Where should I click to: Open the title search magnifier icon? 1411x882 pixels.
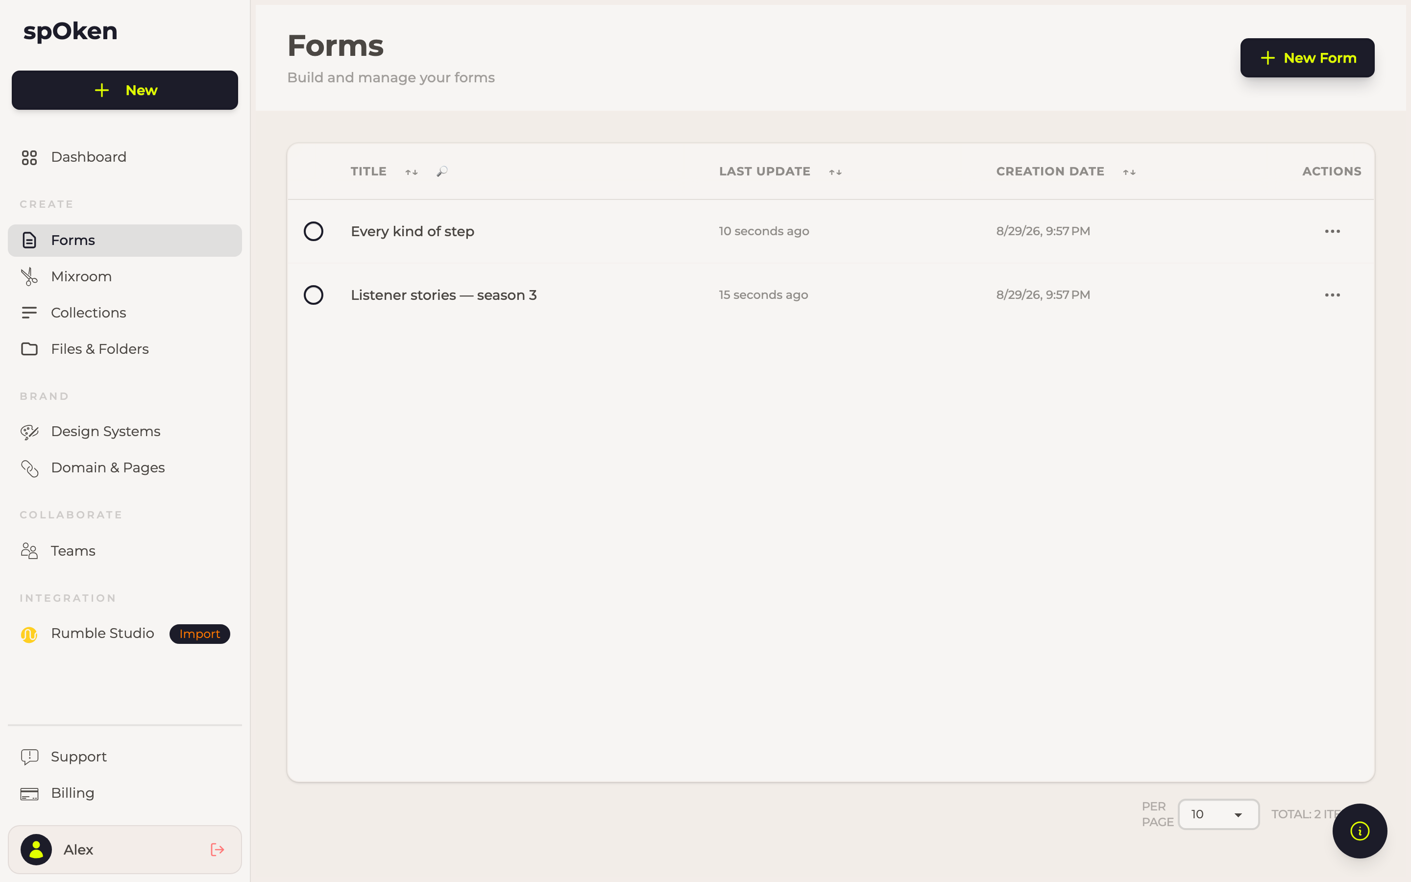coord(442,171)
